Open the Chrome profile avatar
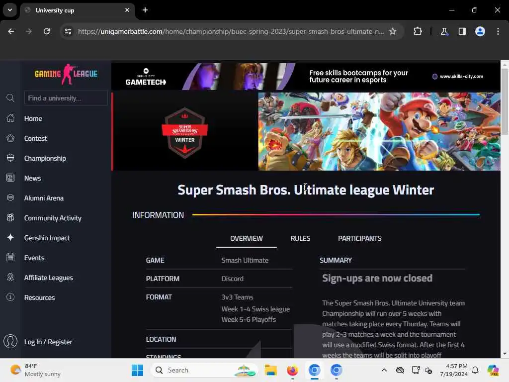Image resolution: width=509 pixels, height=382 pixels. (x=480, y=31)
